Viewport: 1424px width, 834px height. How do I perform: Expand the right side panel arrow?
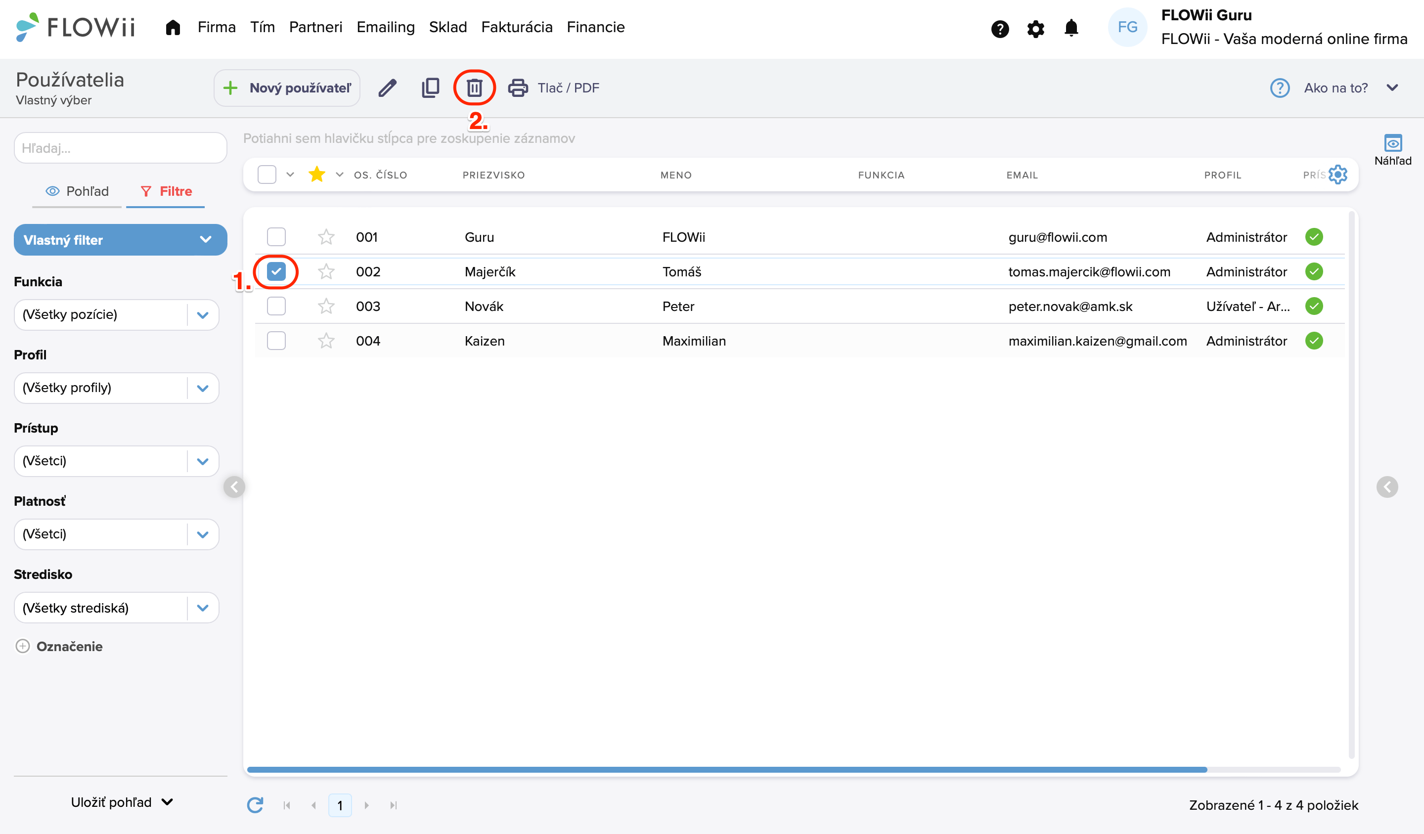[x=1387, y=486]
